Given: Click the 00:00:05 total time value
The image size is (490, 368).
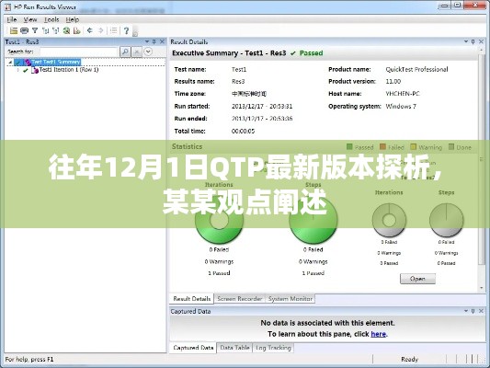Looking at the screenshot, I should 243,132.
